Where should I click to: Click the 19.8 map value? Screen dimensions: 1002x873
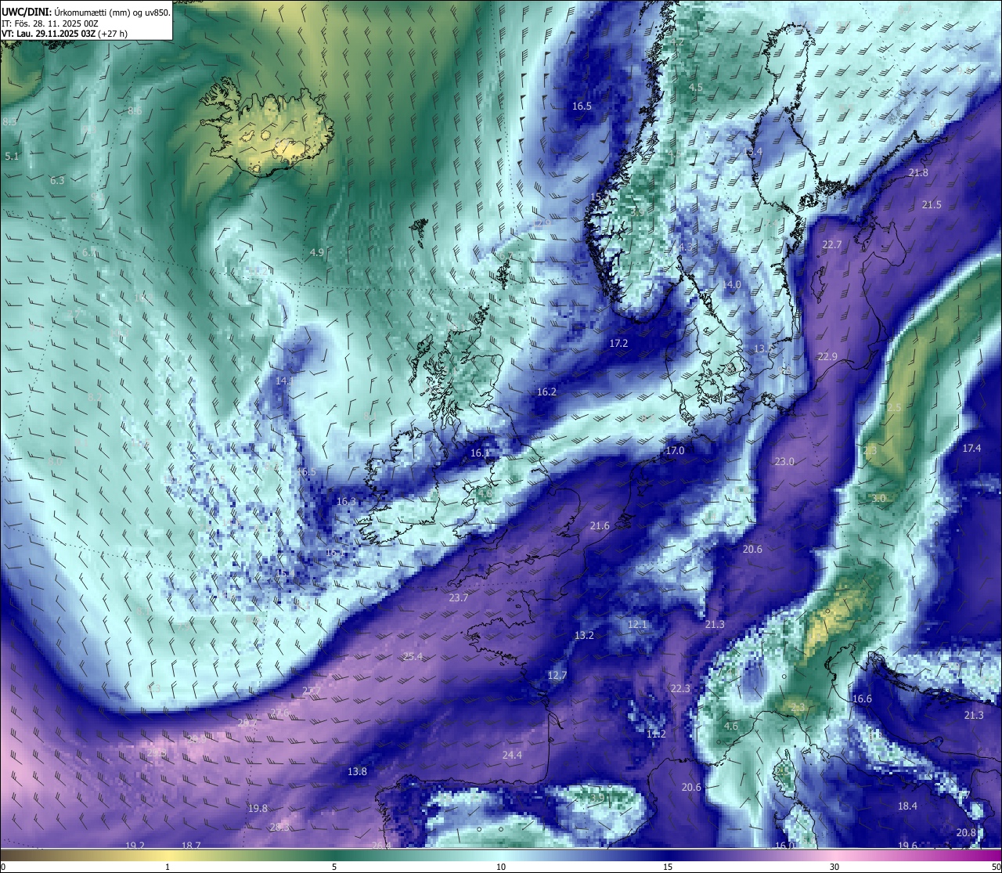[258, 808]
